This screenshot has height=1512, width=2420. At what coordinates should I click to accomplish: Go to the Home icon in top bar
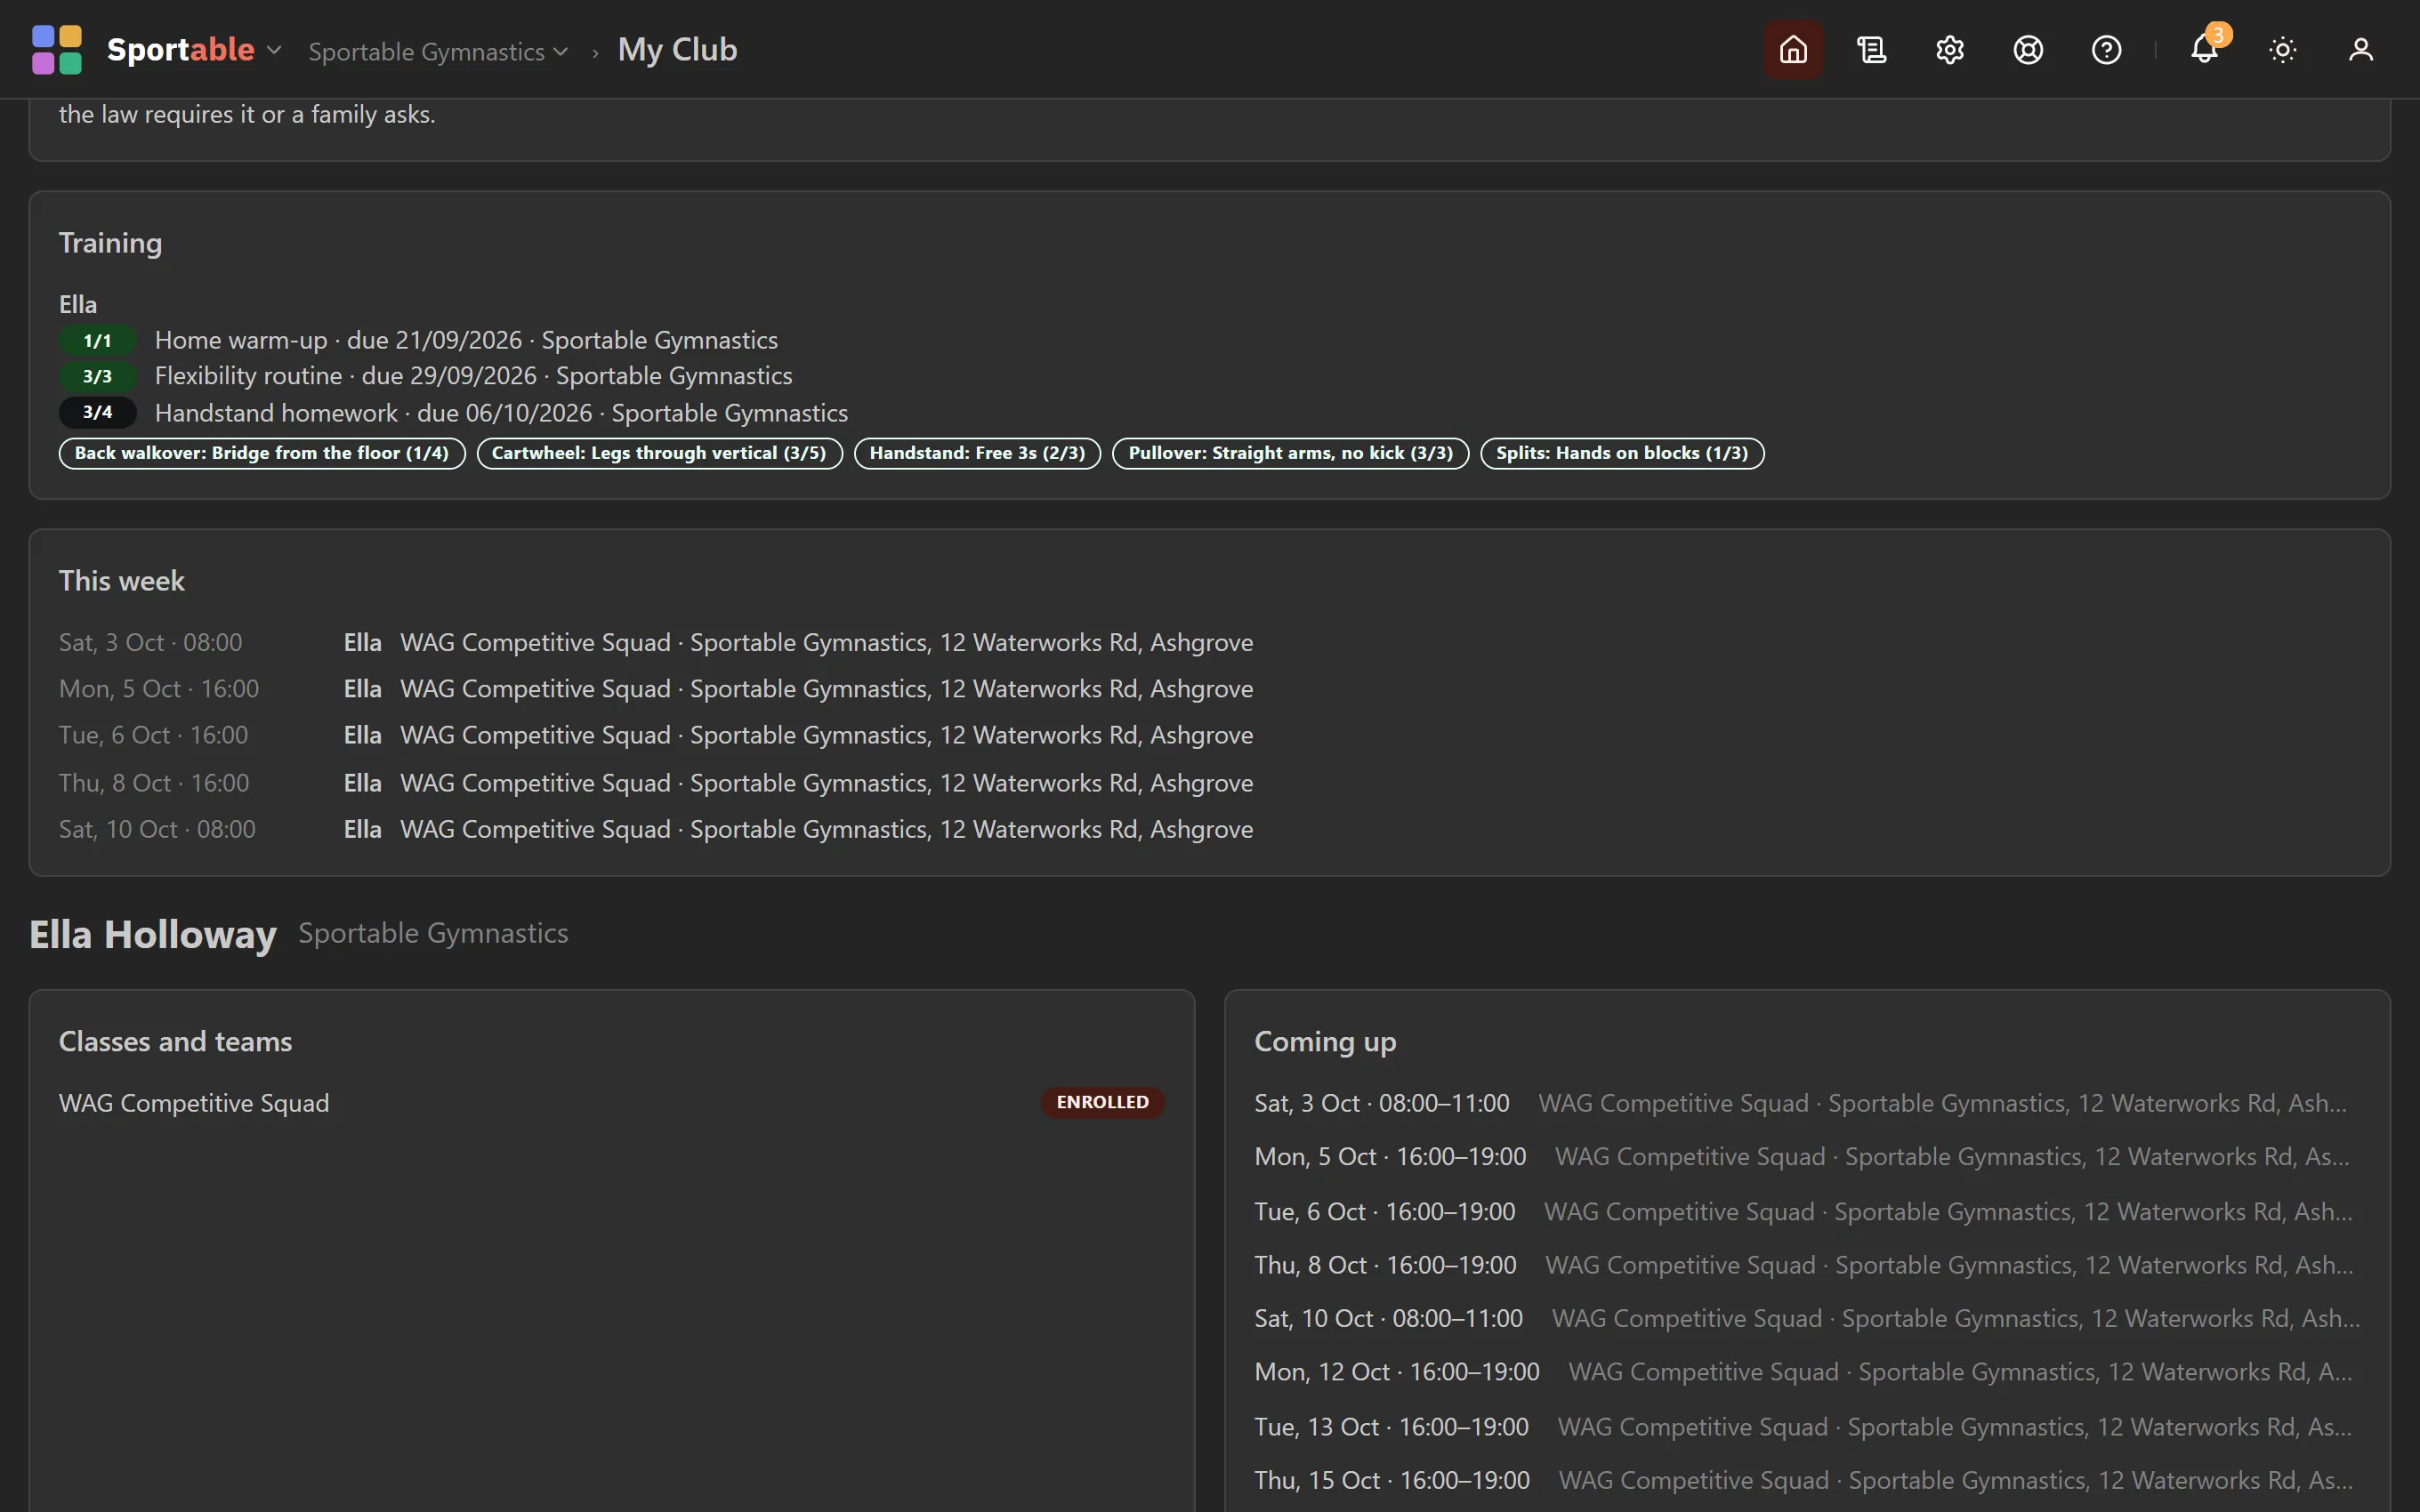pyautogui.click(x=1793, y=49)
